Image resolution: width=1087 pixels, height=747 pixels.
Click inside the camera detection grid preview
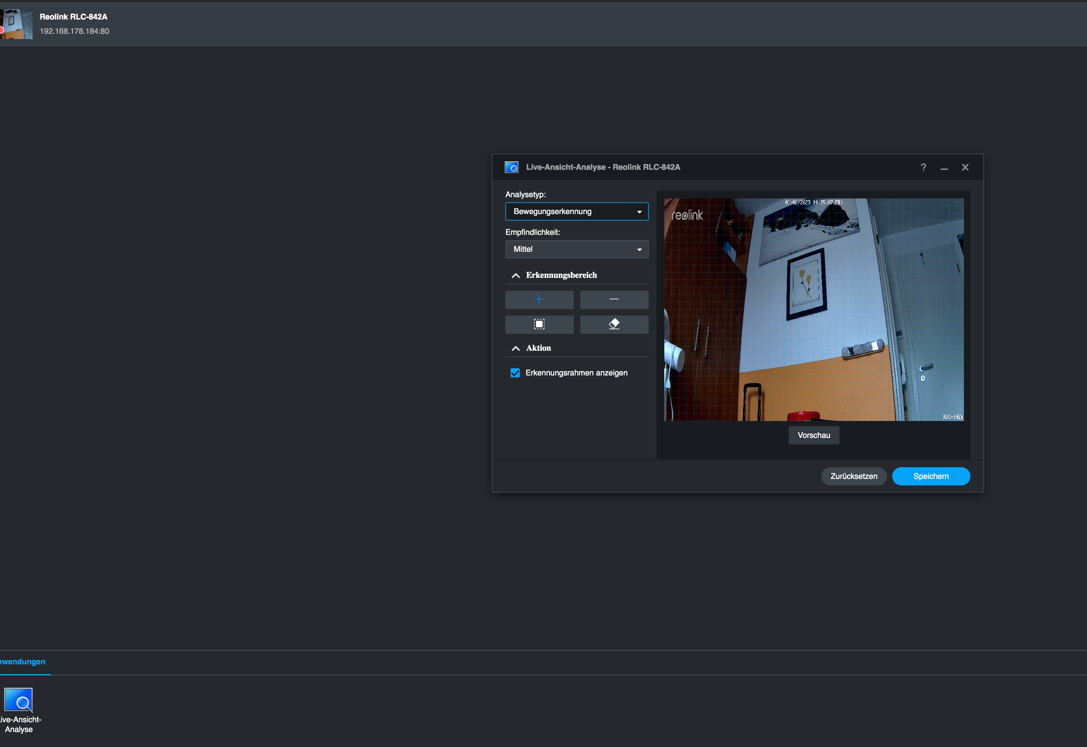813,309
